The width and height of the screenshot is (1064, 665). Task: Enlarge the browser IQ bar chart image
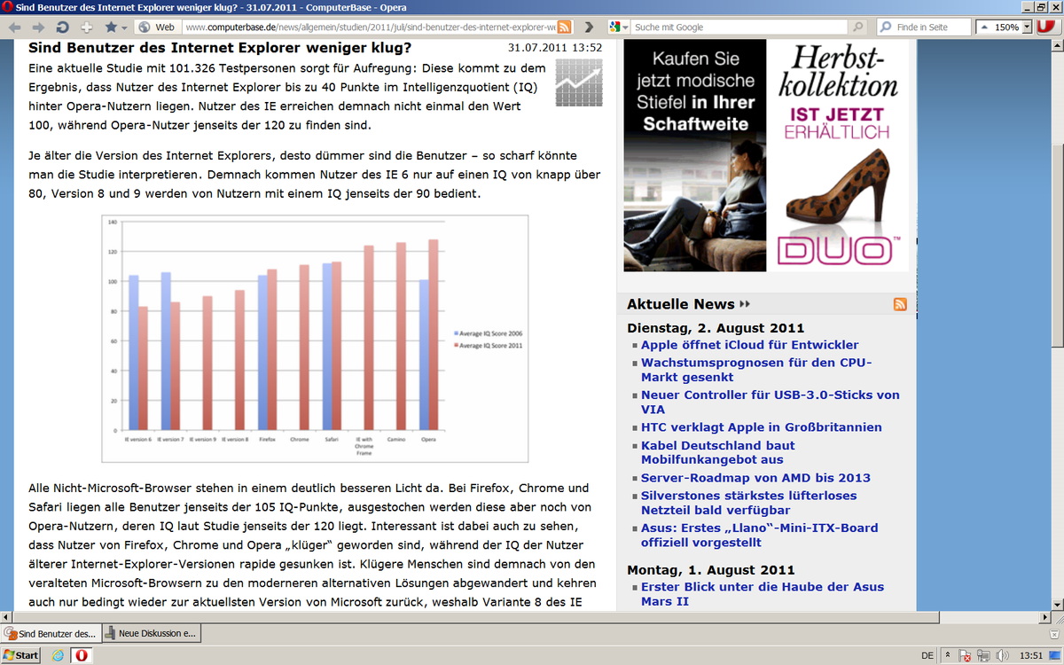315,339
